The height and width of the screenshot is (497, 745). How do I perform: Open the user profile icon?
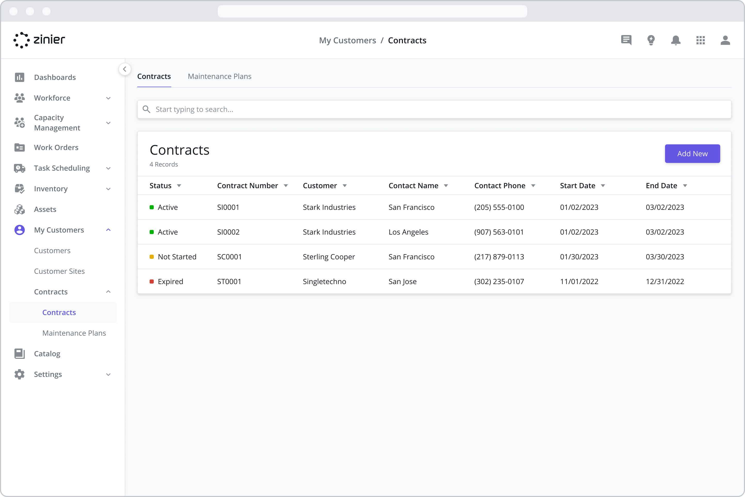pos(725,40)
